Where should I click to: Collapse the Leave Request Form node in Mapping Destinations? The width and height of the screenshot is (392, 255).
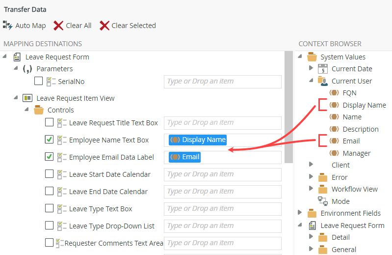[x=5, y=57]
